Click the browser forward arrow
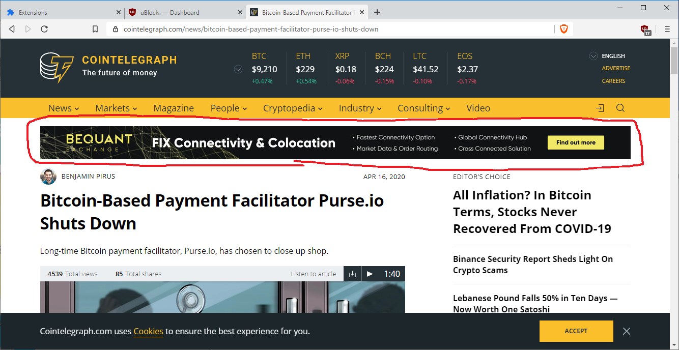Viewport: 679px width, 350px height. pyautogui.click(x=28, y=29)
